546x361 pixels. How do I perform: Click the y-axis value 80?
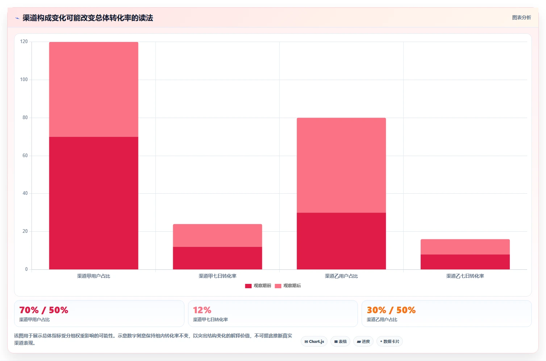tap(25, 118)
